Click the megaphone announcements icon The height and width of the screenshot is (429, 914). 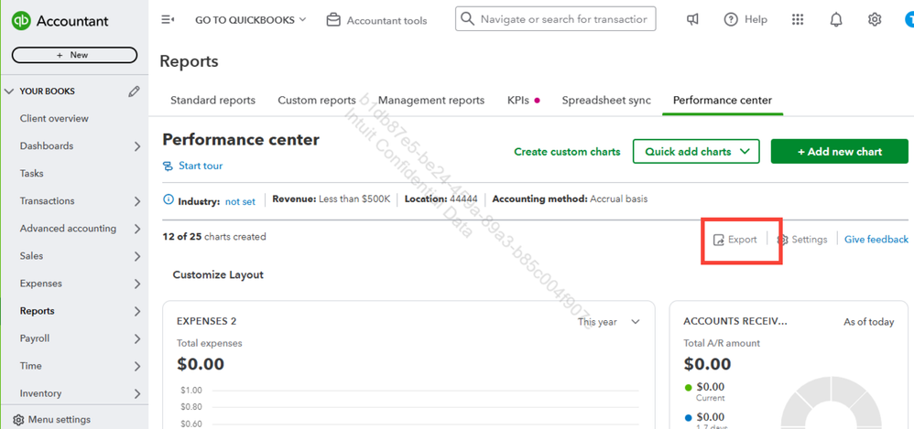pos(692,19)
